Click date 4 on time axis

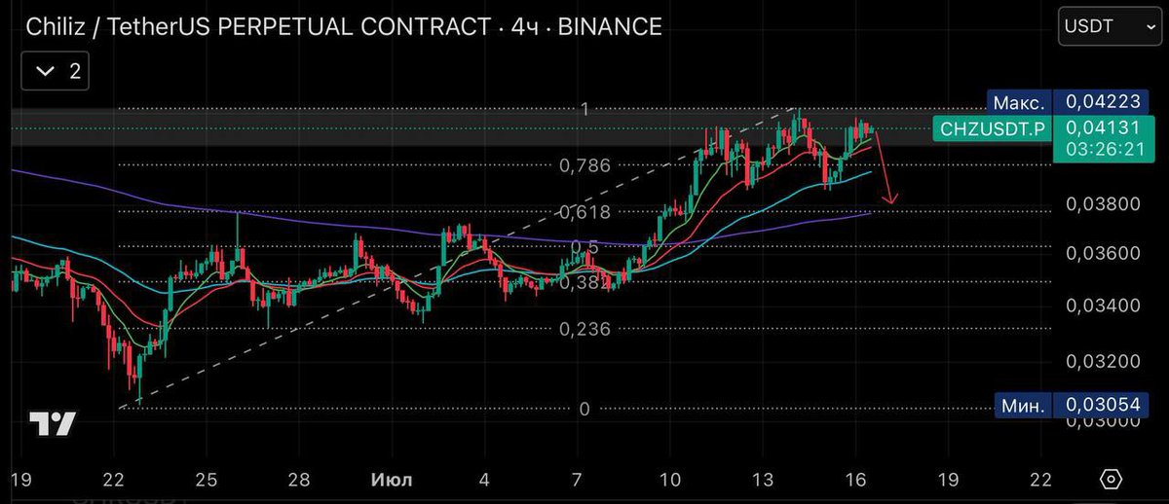click(484, 480)
